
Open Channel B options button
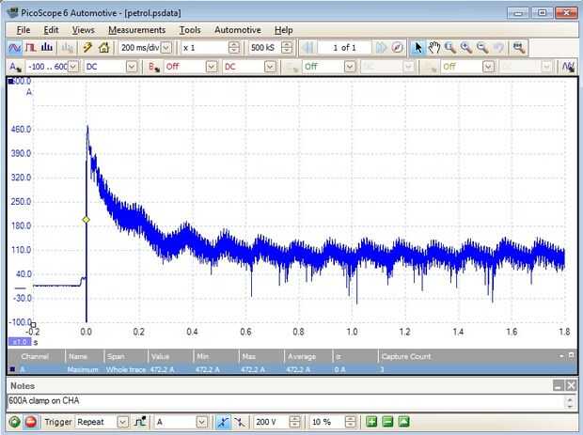click(153, 67)
